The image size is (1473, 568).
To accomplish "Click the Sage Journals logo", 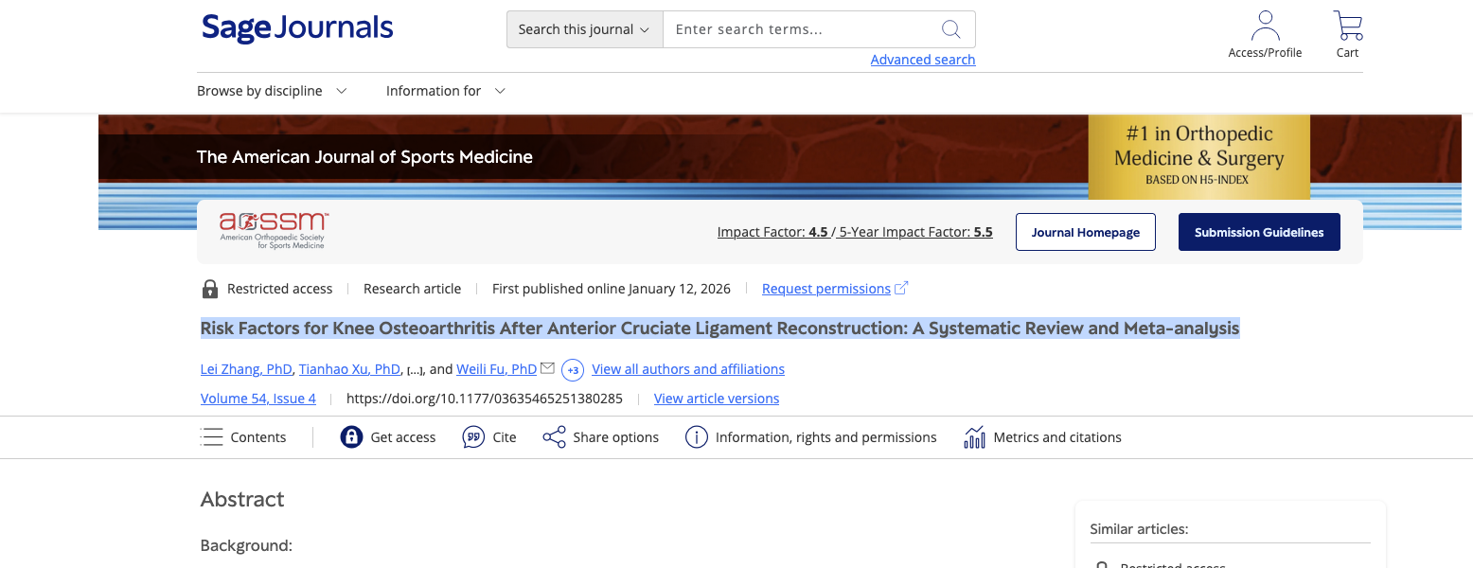I will [x=297, y=28].
